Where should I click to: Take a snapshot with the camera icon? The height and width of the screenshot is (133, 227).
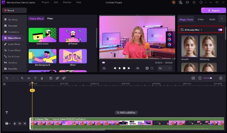(104, 68)
